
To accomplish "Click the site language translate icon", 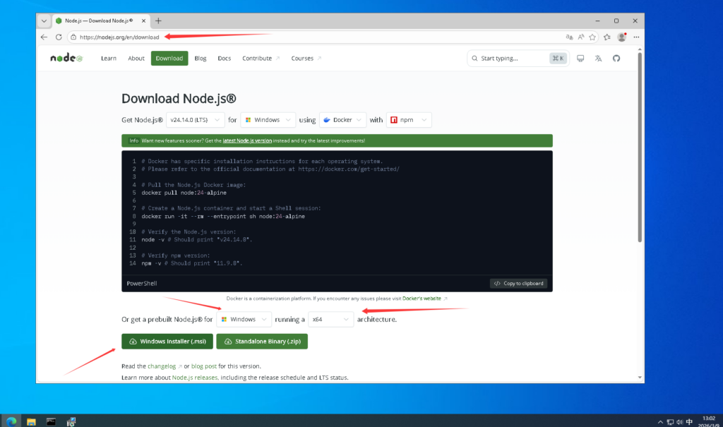I will pyautogui.click(x=598, y=59).
